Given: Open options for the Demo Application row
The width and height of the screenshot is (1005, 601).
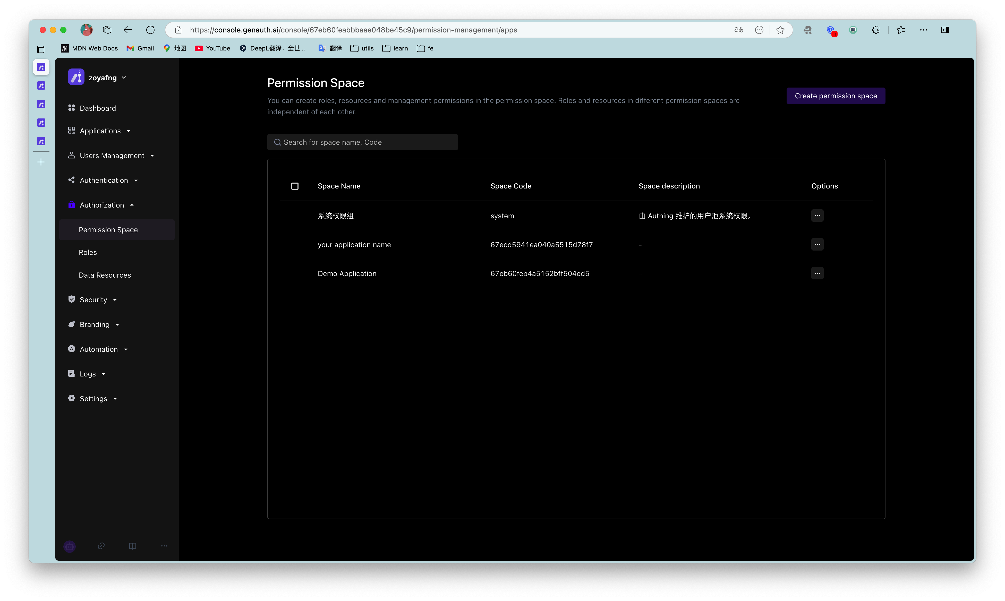Looking at the screenshot, I should coord(817,273).
